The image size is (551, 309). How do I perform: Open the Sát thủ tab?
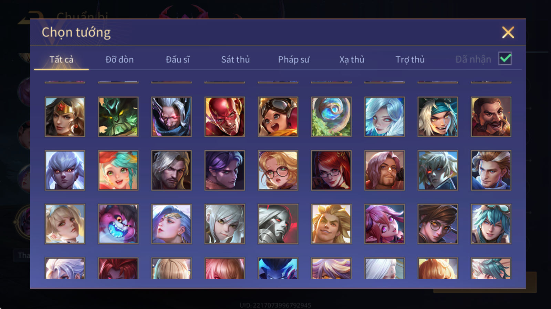pyautogui.click(x=236, y=59)
